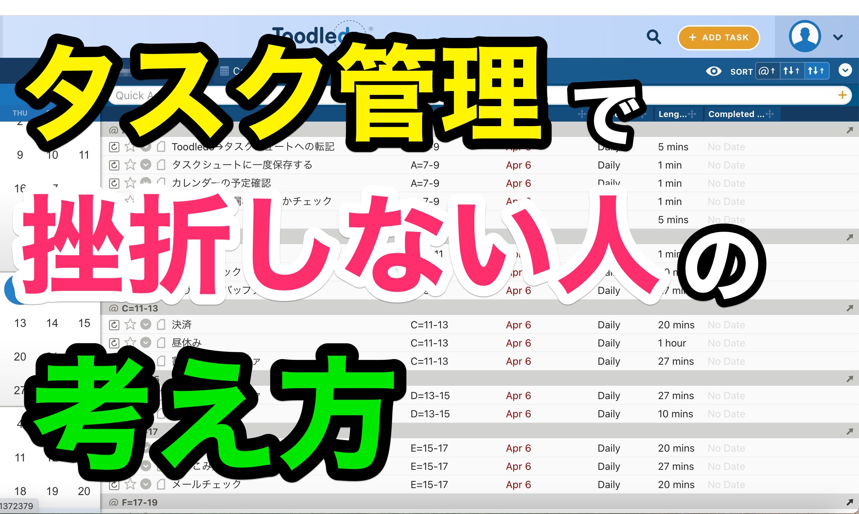Click the Length column header
The height and width of the screenshot is (514, 859).
[x=672, y=114]
